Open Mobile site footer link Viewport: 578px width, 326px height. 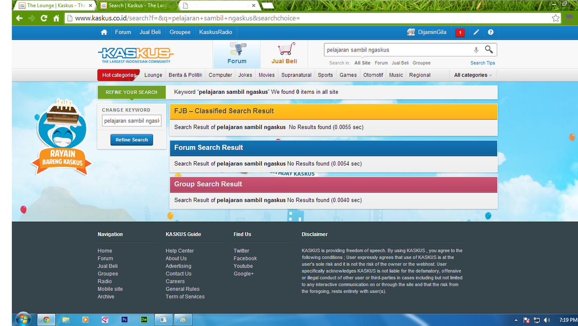110,289
